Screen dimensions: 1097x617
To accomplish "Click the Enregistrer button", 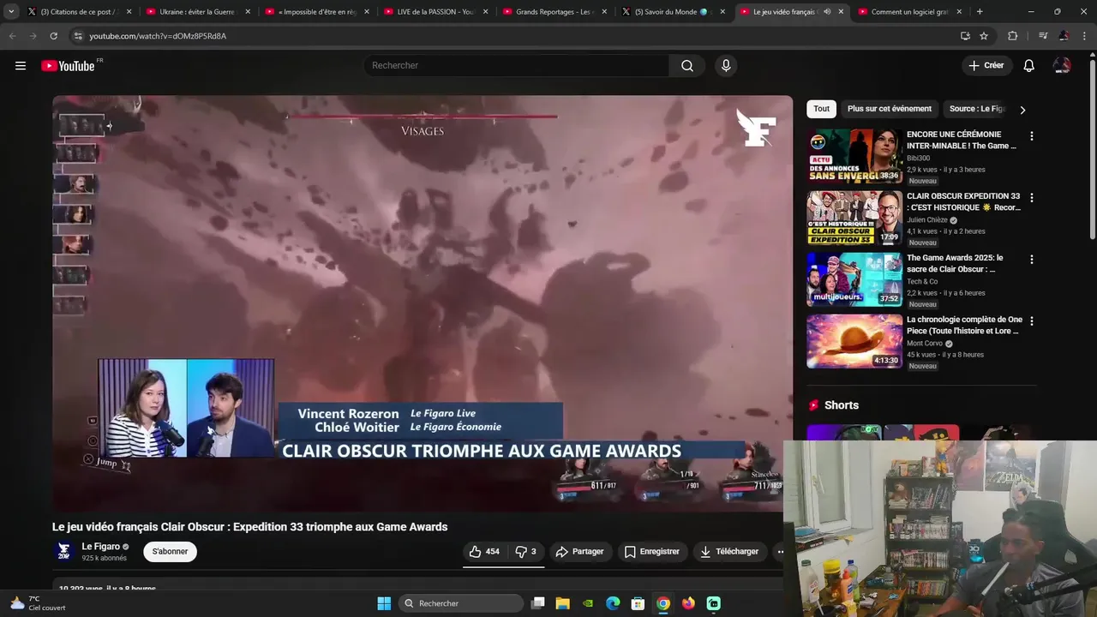I will pos(652,552).
